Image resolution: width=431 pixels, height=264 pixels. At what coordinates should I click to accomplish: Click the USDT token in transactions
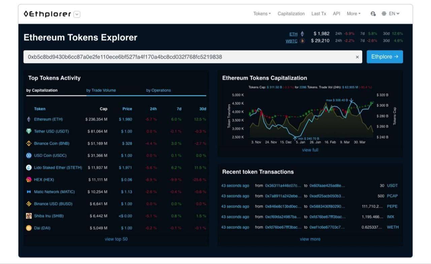coord(392,186)
